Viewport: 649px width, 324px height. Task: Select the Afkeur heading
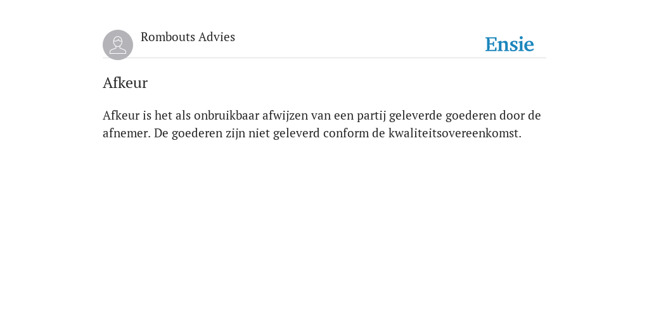[125, 83]
